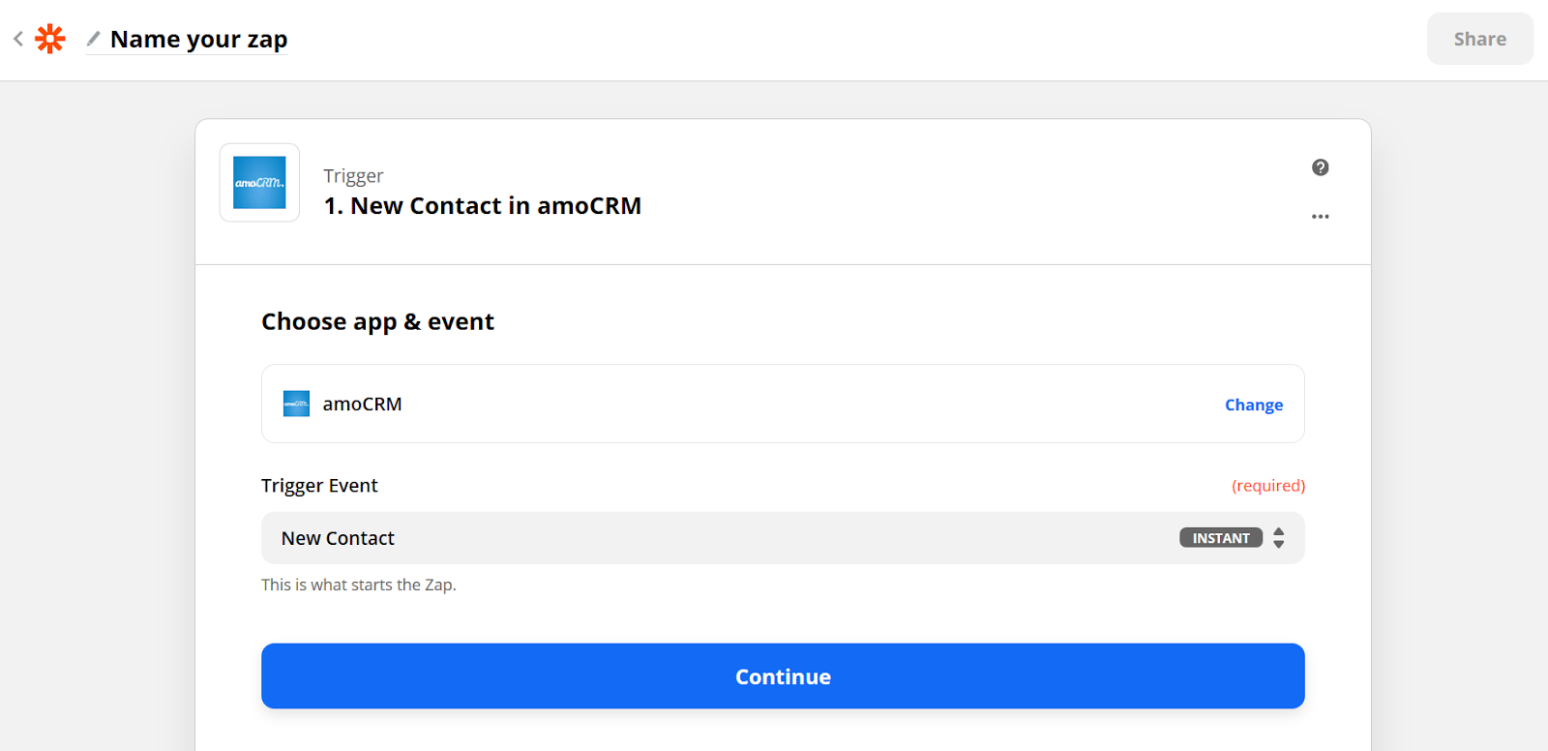This screenshot has height=751, width=1548.
Task: Click the Change app link
Action: click(1254, 405)
